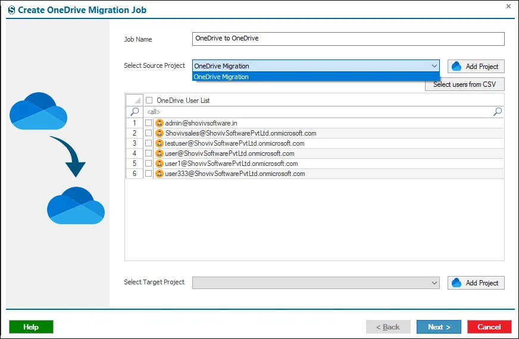This screenshot has height=339, width=519.
Task: Tick checkbox for user@ShovivSoftwarePvtLtd row 4
Action: [148, 153]
